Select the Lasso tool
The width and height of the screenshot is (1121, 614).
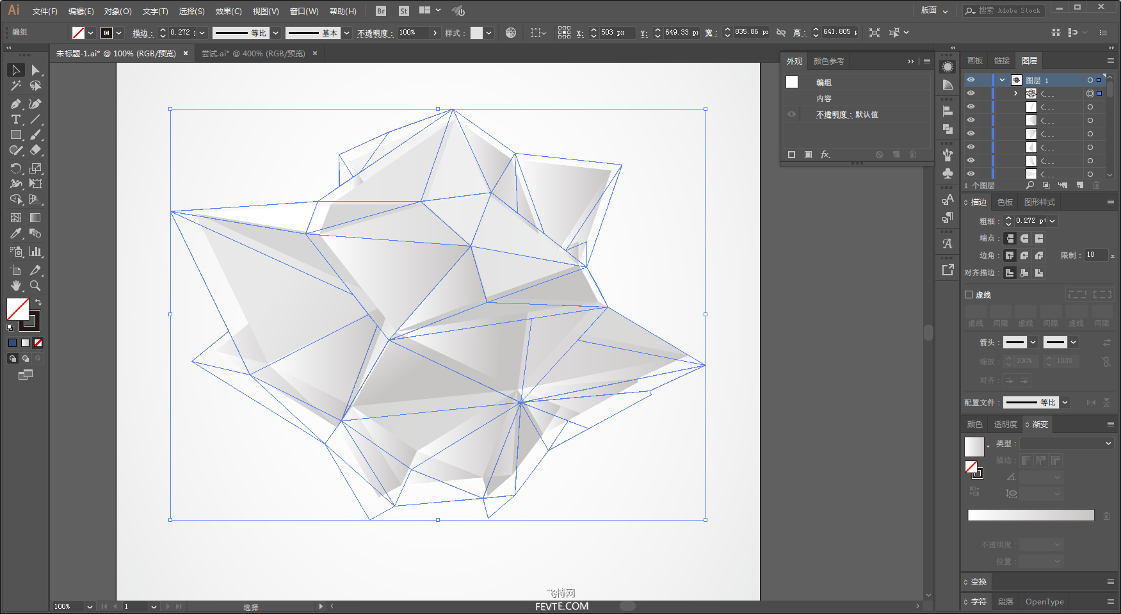[36, 85]
